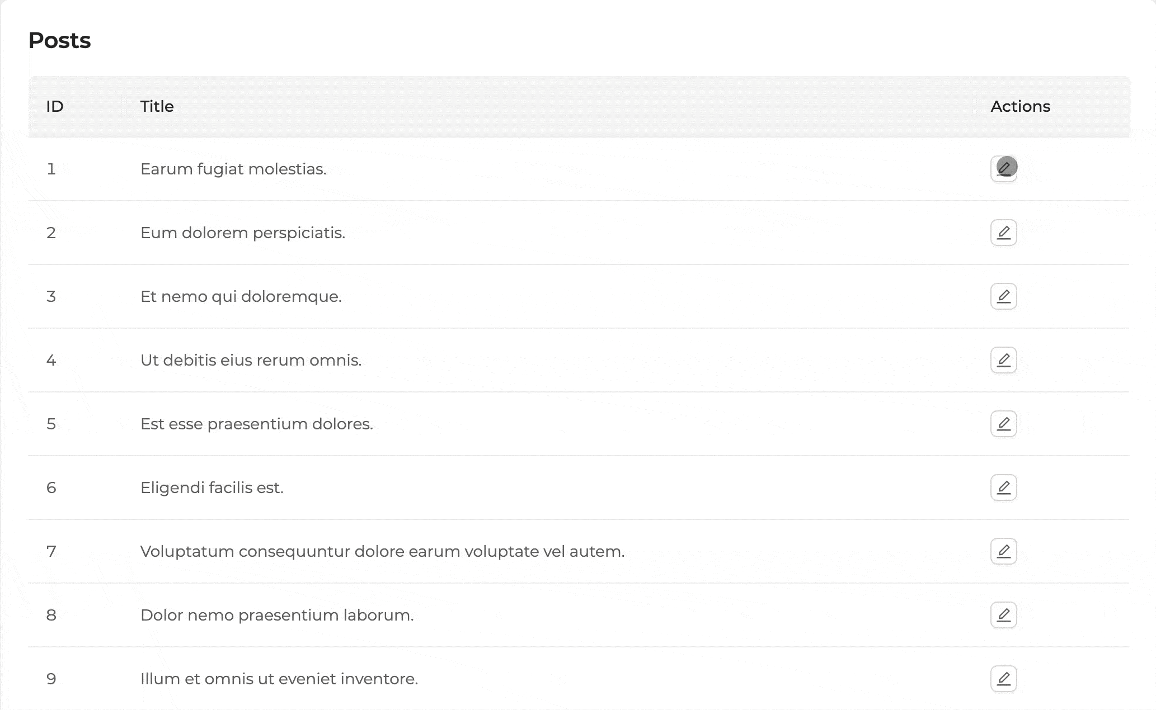Click the Actions column header
This screenshot has width=1156, height=710.
coord(1020,106)
